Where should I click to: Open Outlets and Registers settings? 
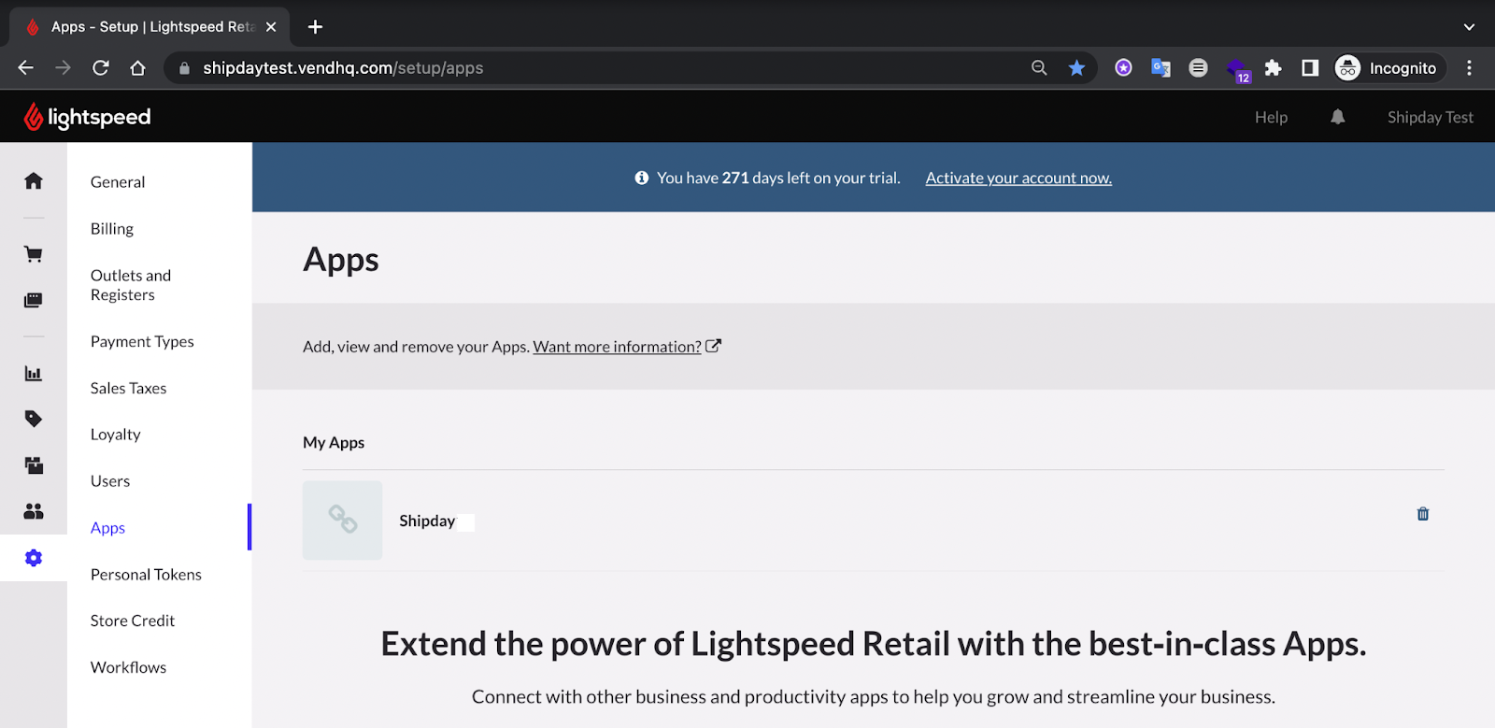(131, 285)
